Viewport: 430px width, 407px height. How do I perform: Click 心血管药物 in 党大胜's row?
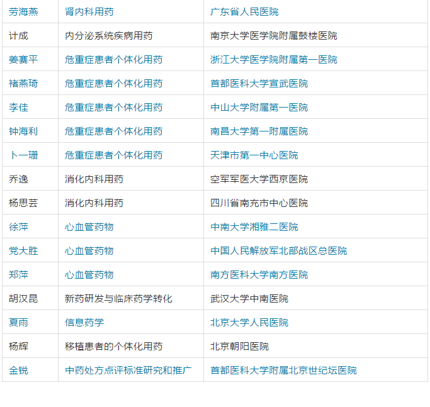tap(89, 250)
